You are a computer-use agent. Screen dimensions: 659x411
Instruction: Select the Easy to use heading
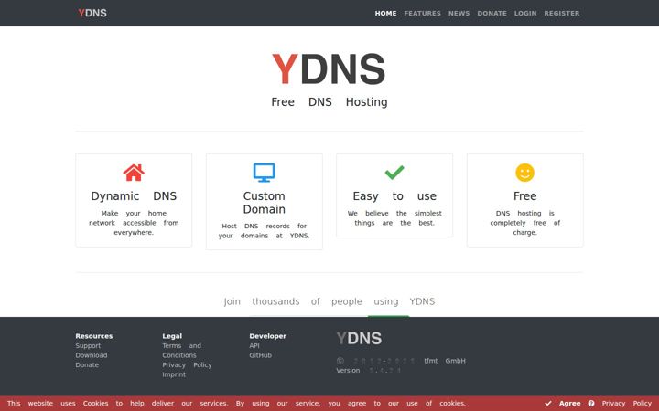394,195
